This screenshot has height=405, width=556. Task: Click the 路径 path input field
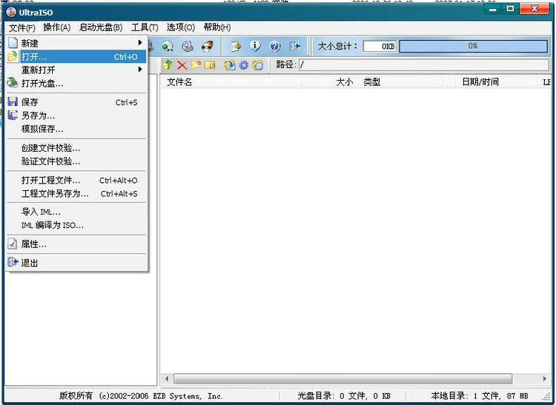[424, 65]
